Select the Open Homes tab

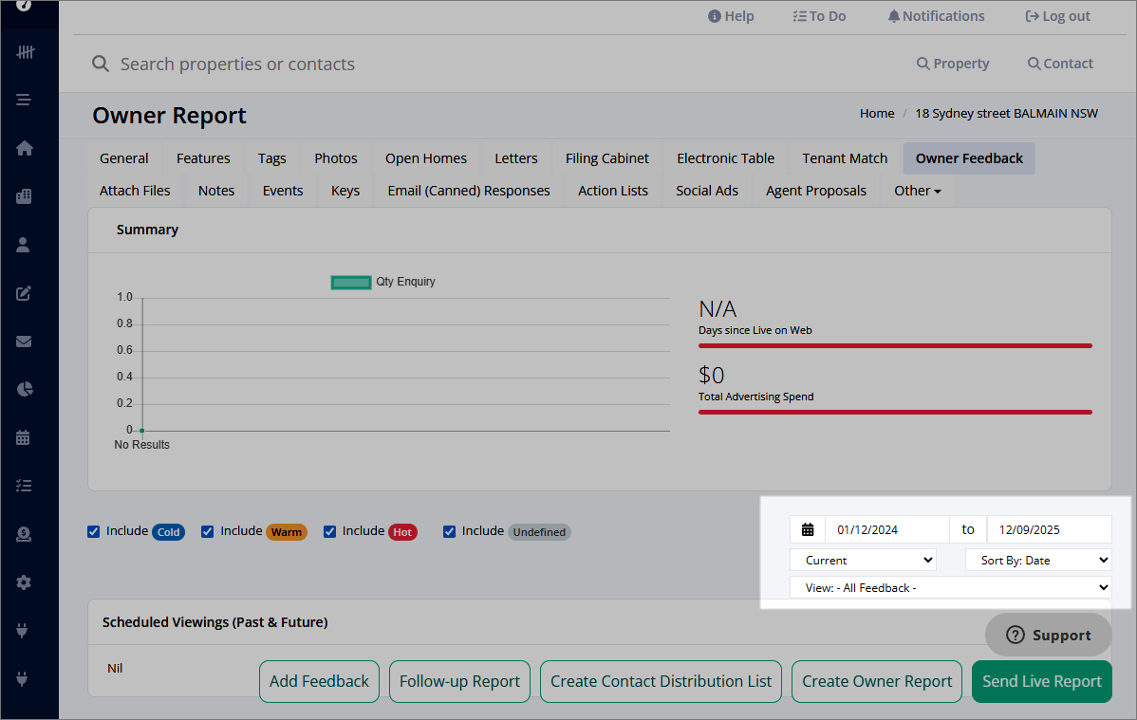click(x=425, y=158)
